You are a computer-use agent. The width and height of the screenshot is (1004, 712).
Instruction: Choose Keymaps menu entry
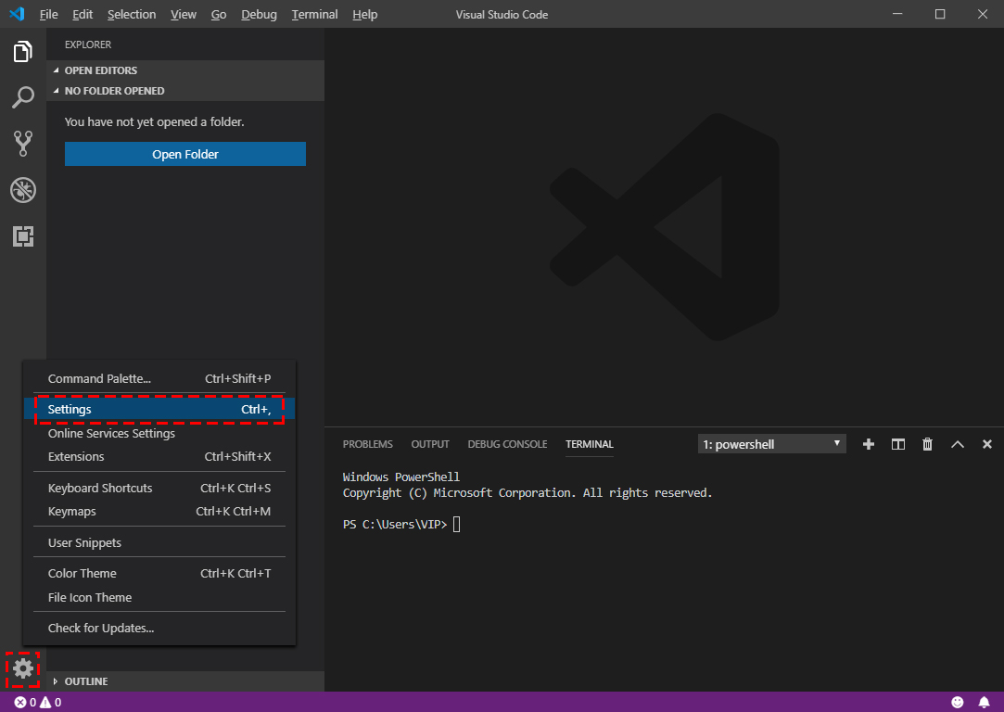pos(159,511)
